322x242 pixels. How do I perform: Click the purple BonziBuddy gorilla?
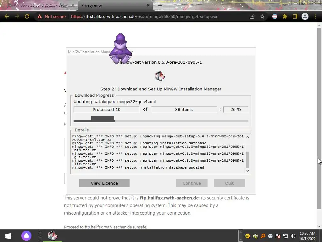[x=120, y=49]
